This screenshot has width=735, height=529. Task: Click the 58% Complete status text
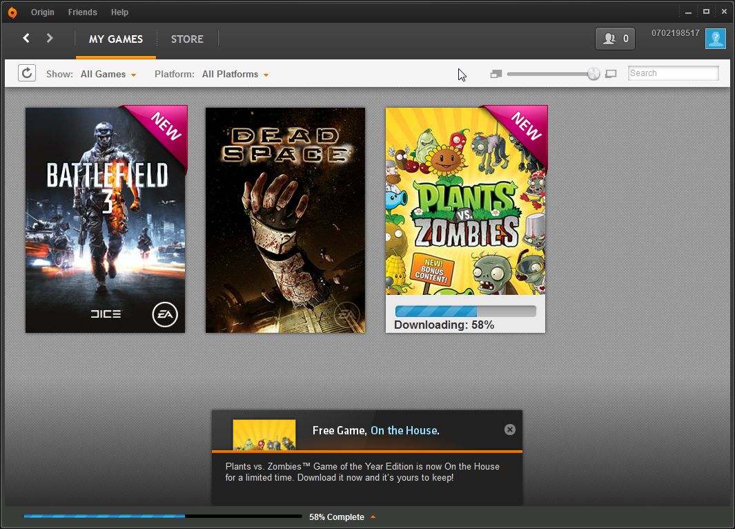[x=337, y=517]
